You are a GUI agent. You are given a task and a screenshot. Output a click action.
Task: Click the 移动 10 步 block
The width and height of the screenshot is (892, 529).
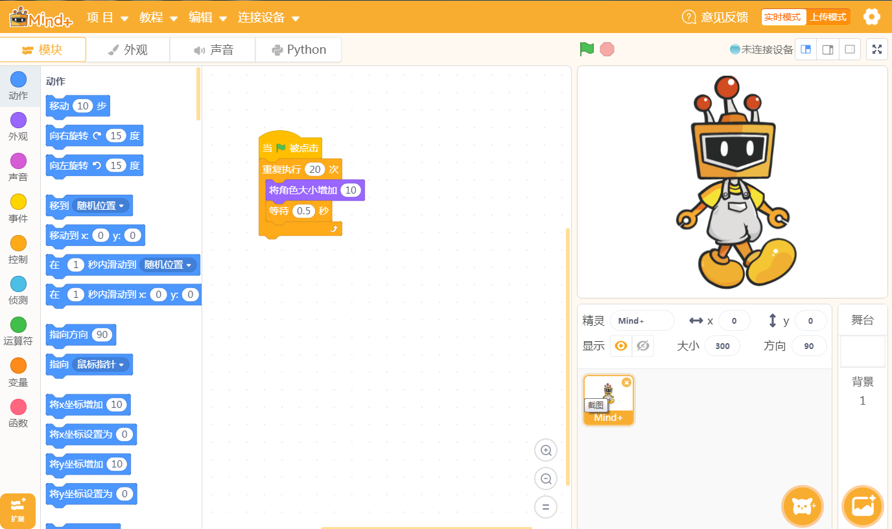pyautogui.click(x=78, y=106)
